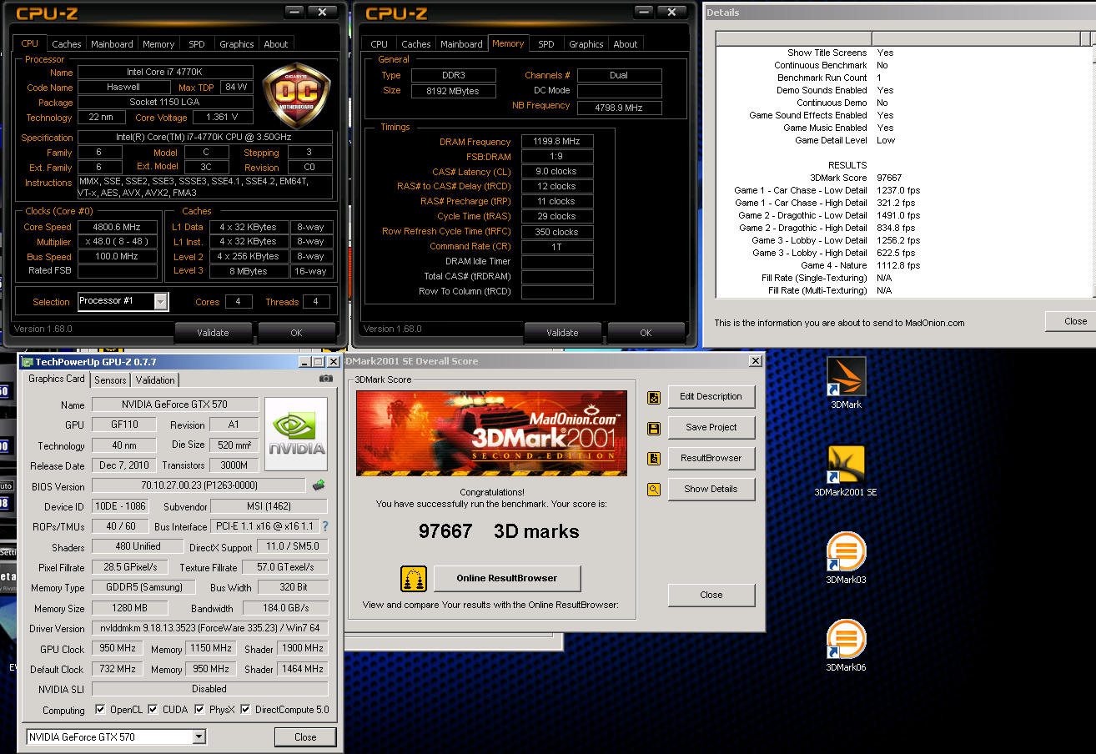This screenshot has width=1096, height=754.
Task: Click the 3DMark Score 97667 in Details
Action: [x=889, y=178]
